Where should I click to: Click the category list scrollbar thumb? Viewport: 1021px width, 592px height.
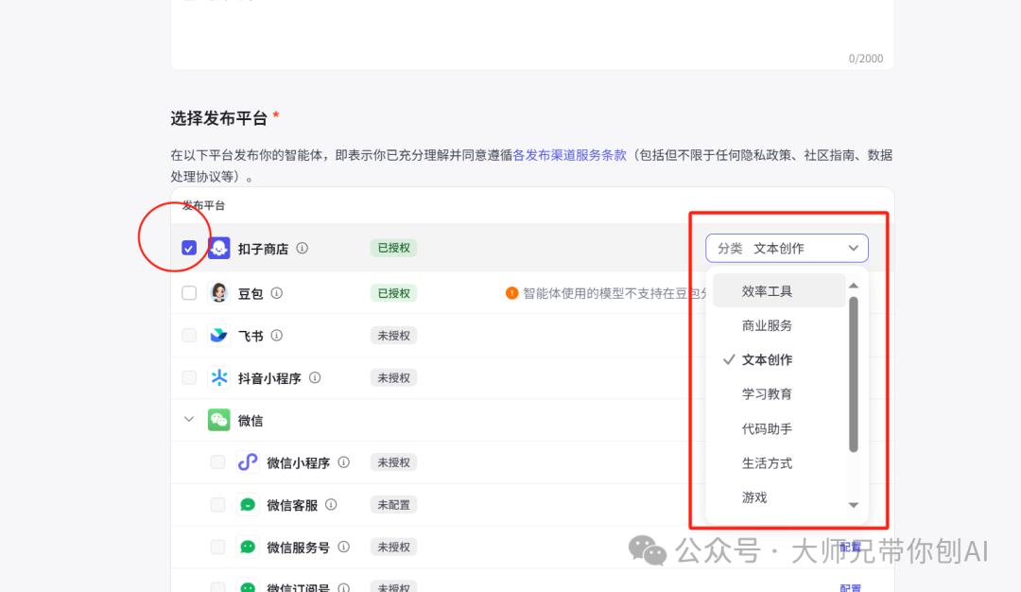[853, 374]
